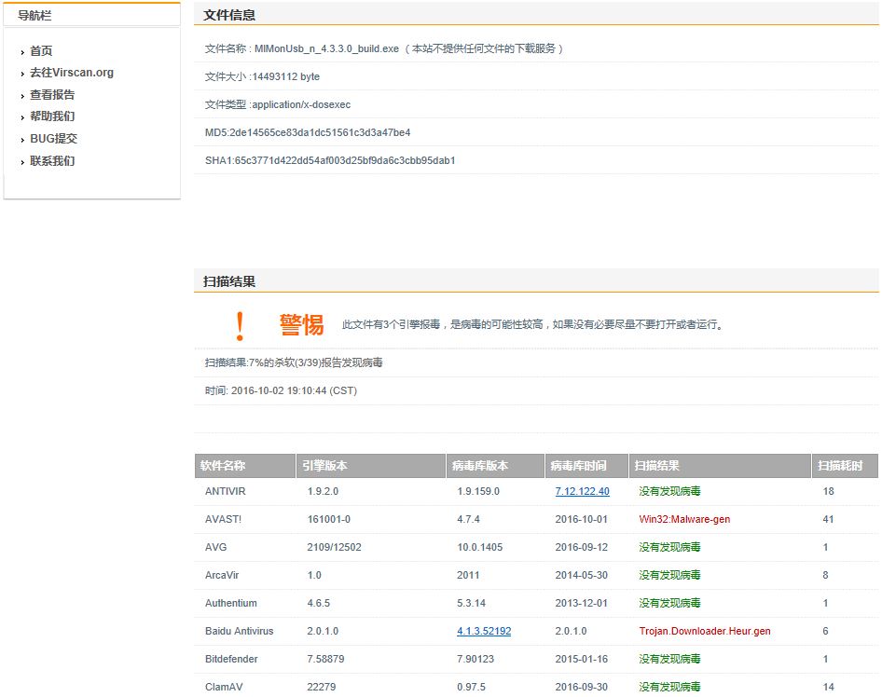Screen dimensions: 882x697
Task: Click the Win32:Malware-gen result for AVAST!
Action: (684, 519)
